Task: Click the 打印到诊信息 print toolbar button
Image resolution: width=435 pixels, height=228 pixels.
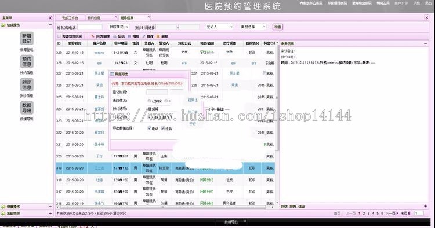Action: pos(70,36)
